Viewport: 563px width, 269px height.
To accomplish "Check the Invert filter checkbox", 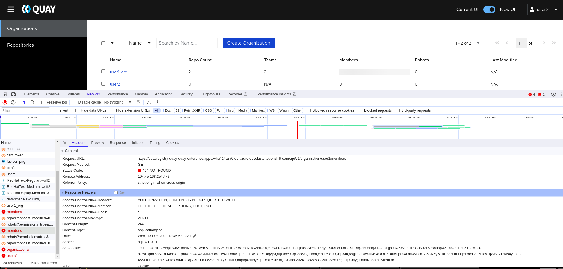I will coord(56,110).
